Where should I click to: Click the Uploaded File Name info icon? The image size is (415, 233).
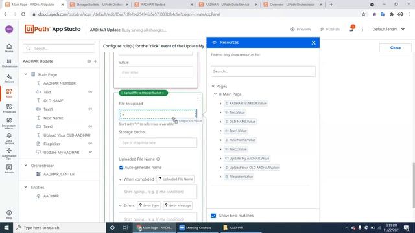point(158,159)
